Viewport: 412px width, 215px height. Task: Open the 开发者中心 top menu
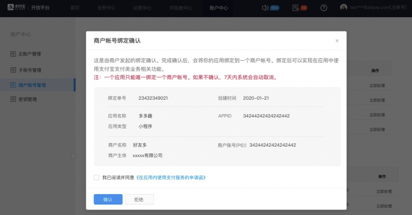coord(181,8)
